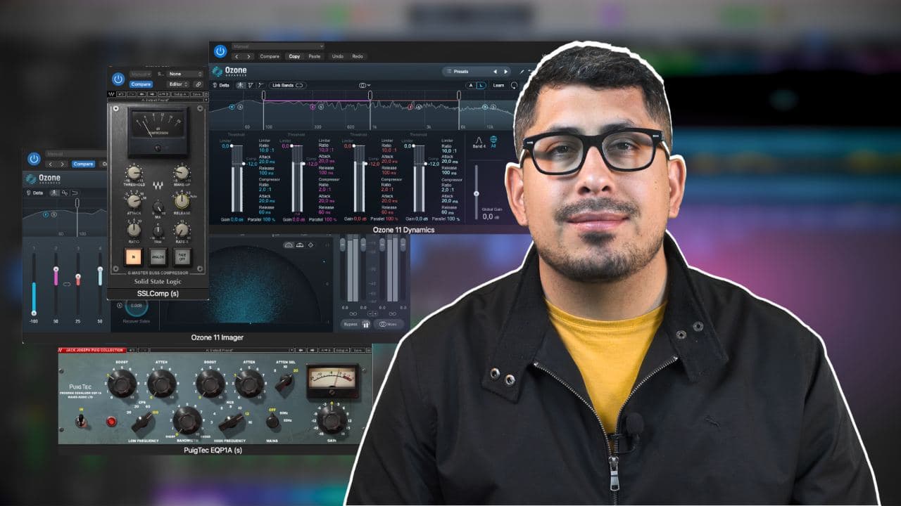The image size is (901, 506).
Task: Click the ATTEN SEL selector on PuigTec
Action: pos(284,382)
